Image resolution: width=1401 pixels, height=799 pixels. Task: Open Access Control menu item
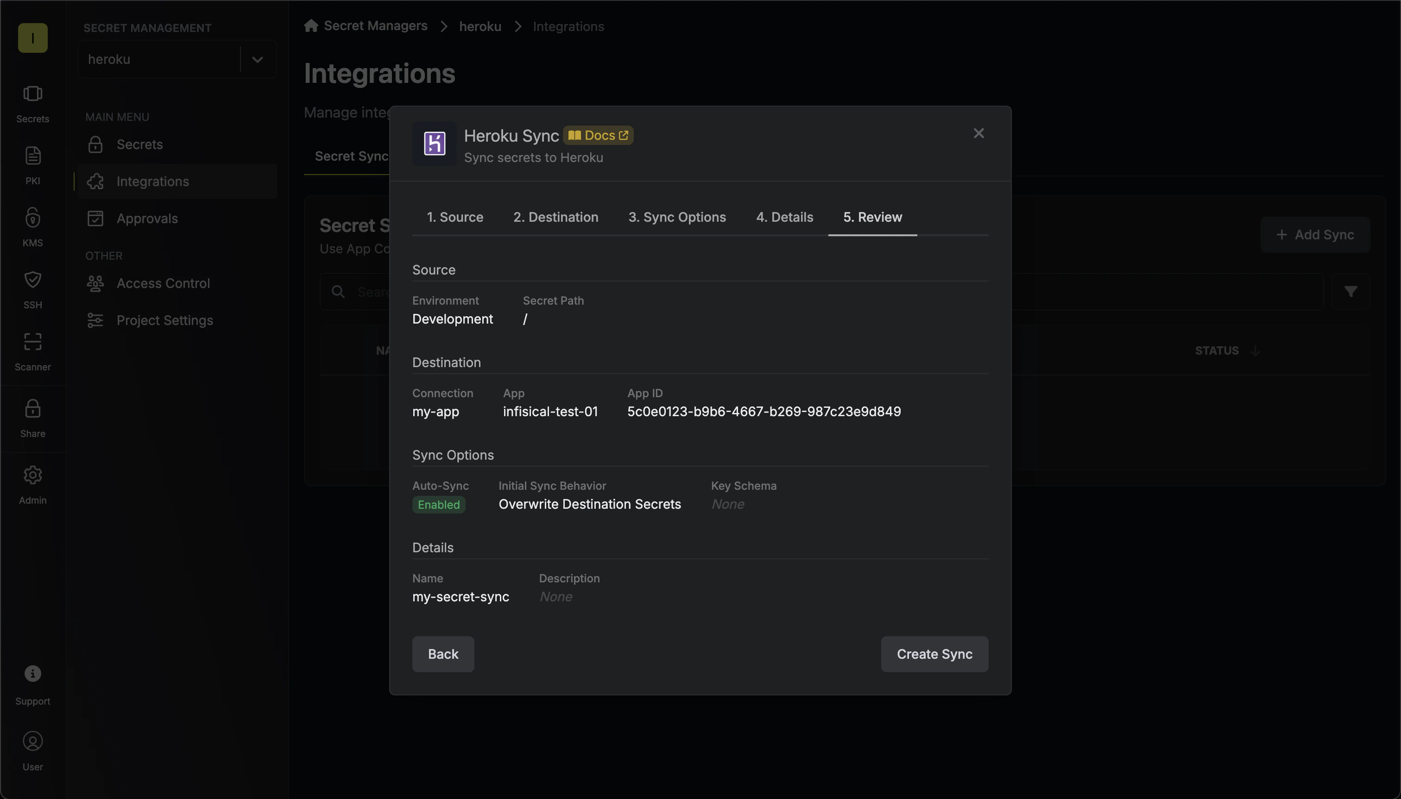pos(177,283)
